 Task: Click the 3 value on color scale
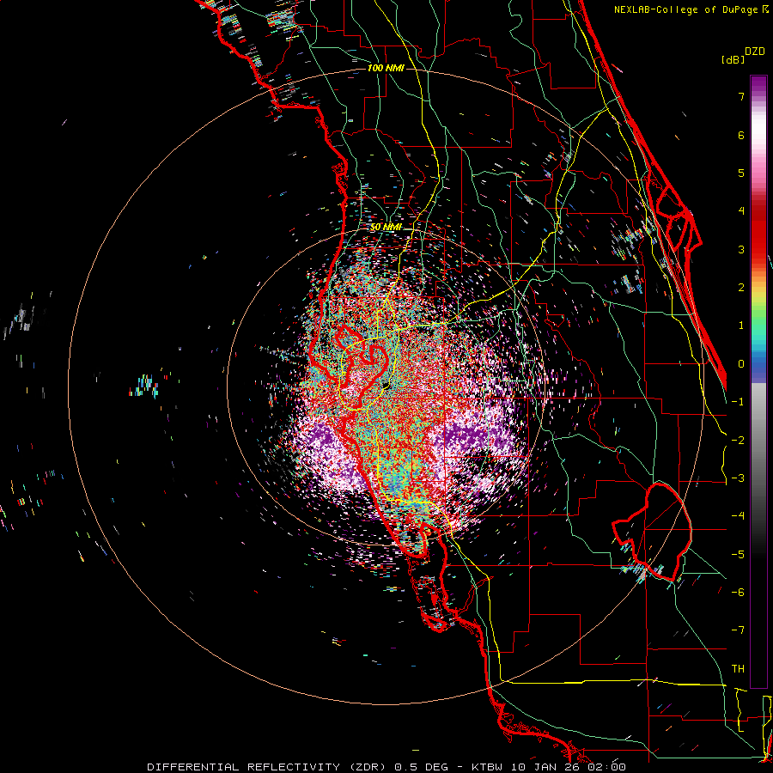741,249
